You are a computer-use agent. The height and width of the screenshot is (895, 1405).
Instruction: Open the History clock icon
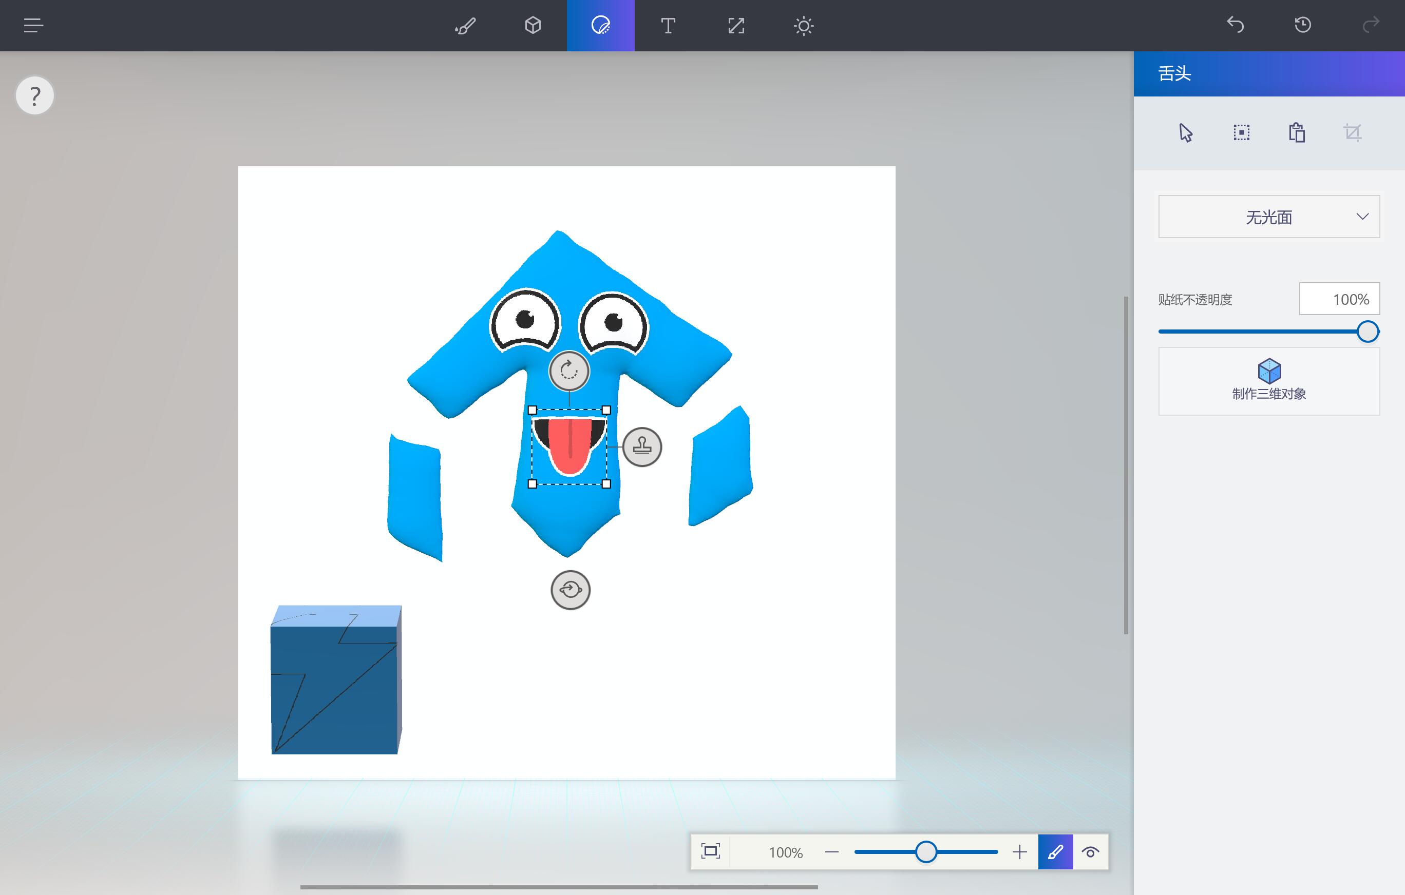pos(1303,25)
